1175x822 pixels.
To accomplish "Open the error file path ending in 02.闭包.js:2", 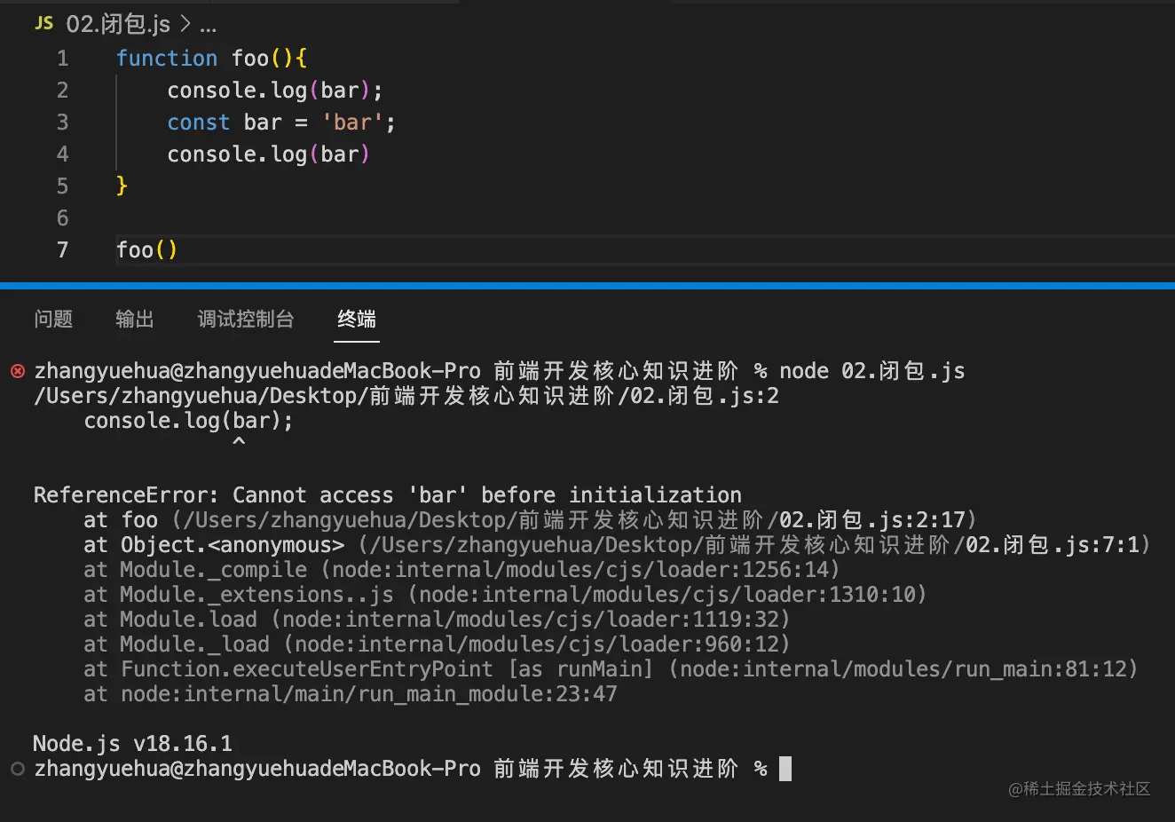I will (406, 396).
